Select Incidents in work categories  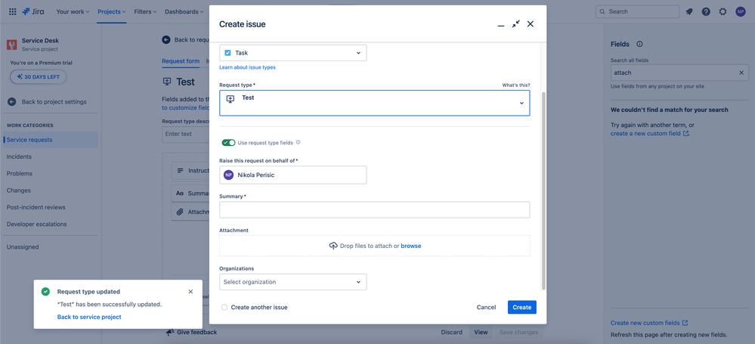point(20,157)
